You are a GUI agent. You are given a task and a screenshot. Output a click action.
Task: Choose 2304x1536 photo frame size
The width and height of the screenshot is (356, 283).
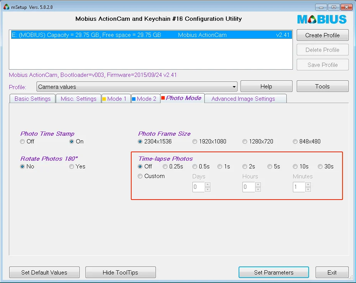click(140, 141)
